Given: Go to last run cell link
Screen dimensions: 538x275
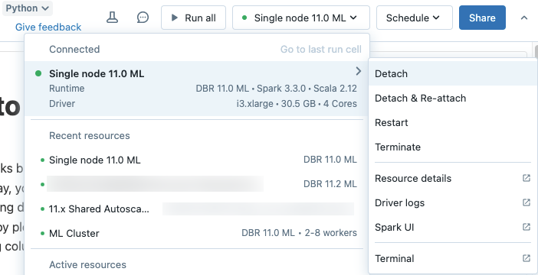Looking at the screenshot, I should coord(321,49).
